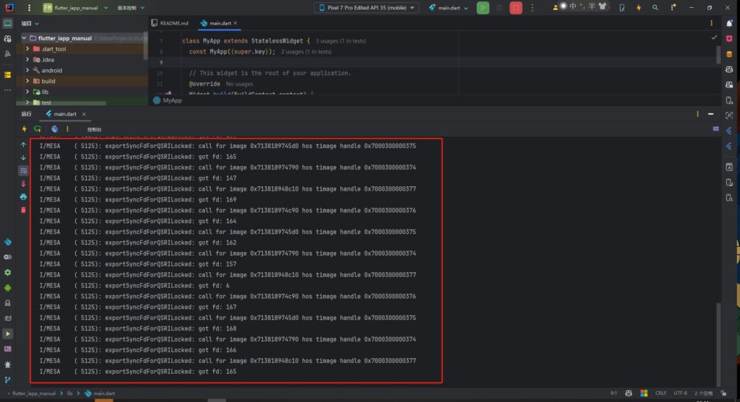This screenshot has height=402, width=740.
Task: Click the green Run button
Action: click(482, 7)
